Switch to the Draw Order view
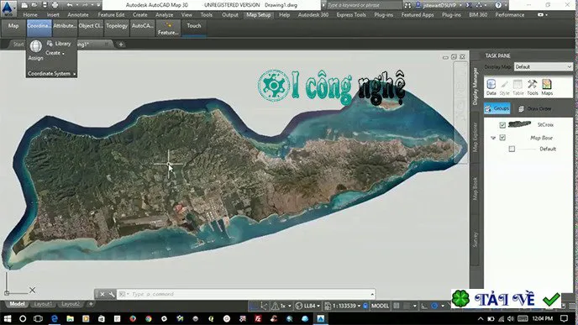 point(535,108)
